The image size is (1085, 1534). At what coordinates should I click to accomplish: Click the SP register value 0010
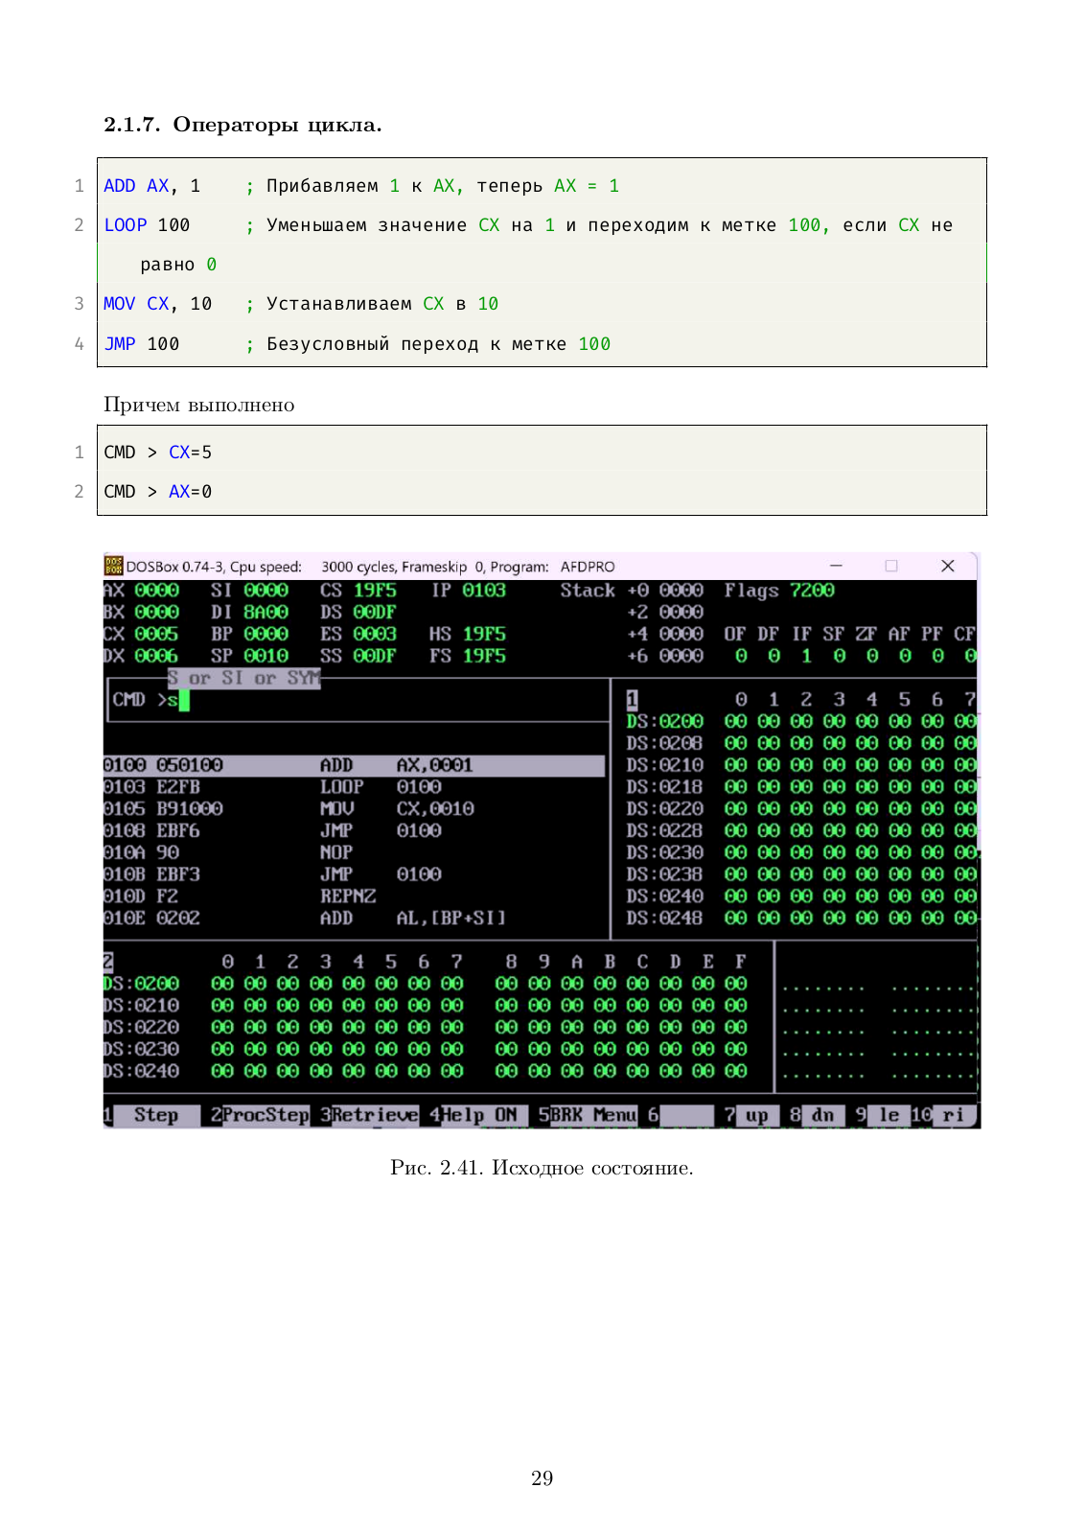265,657
